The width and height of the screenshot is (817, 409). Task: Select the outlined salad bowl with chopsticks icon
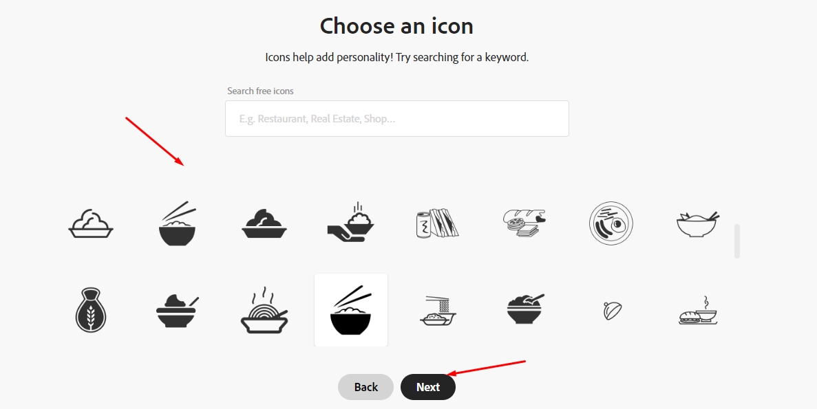click(698, 224)
